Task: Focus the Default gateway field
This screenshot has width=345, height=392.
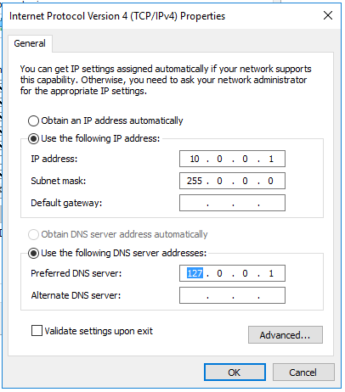Action: (232, 203)
